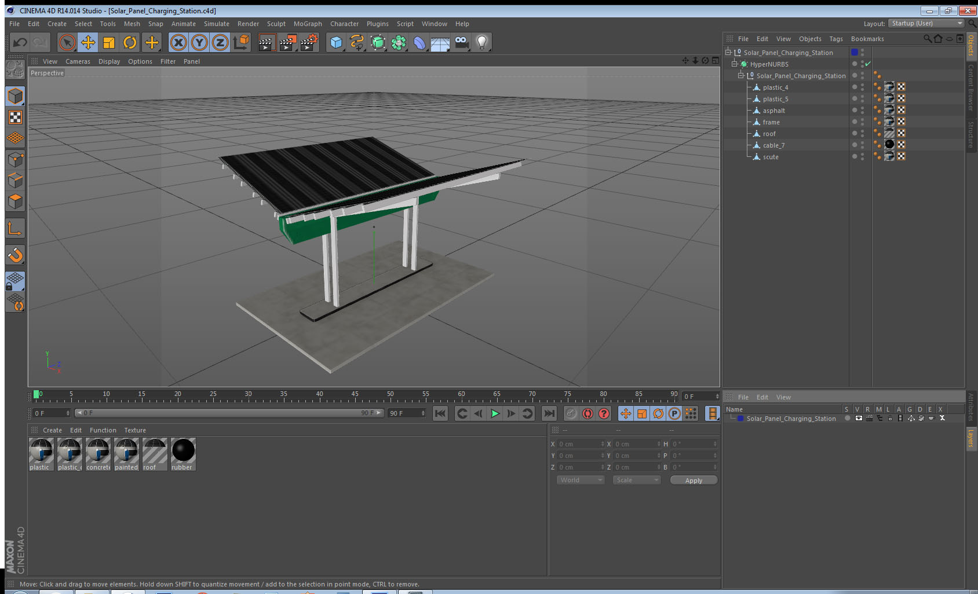Click the Apply button
The width and height of the screenshot is (978, 594).
(694, 481)
